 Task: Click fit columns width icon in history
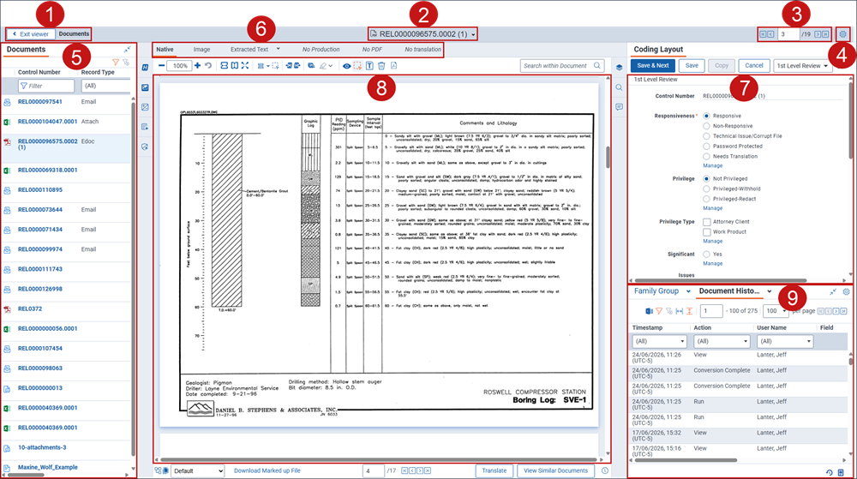pos(680,311)
